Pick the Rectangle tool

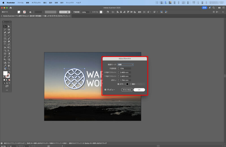5,38
